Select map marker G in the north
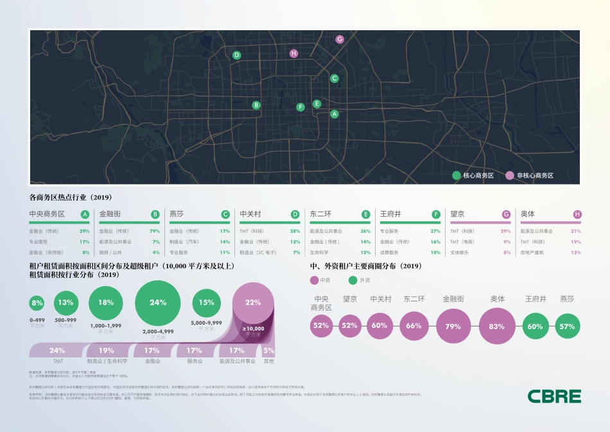Viewport: 610px width, 432px height. click(338, 39)
